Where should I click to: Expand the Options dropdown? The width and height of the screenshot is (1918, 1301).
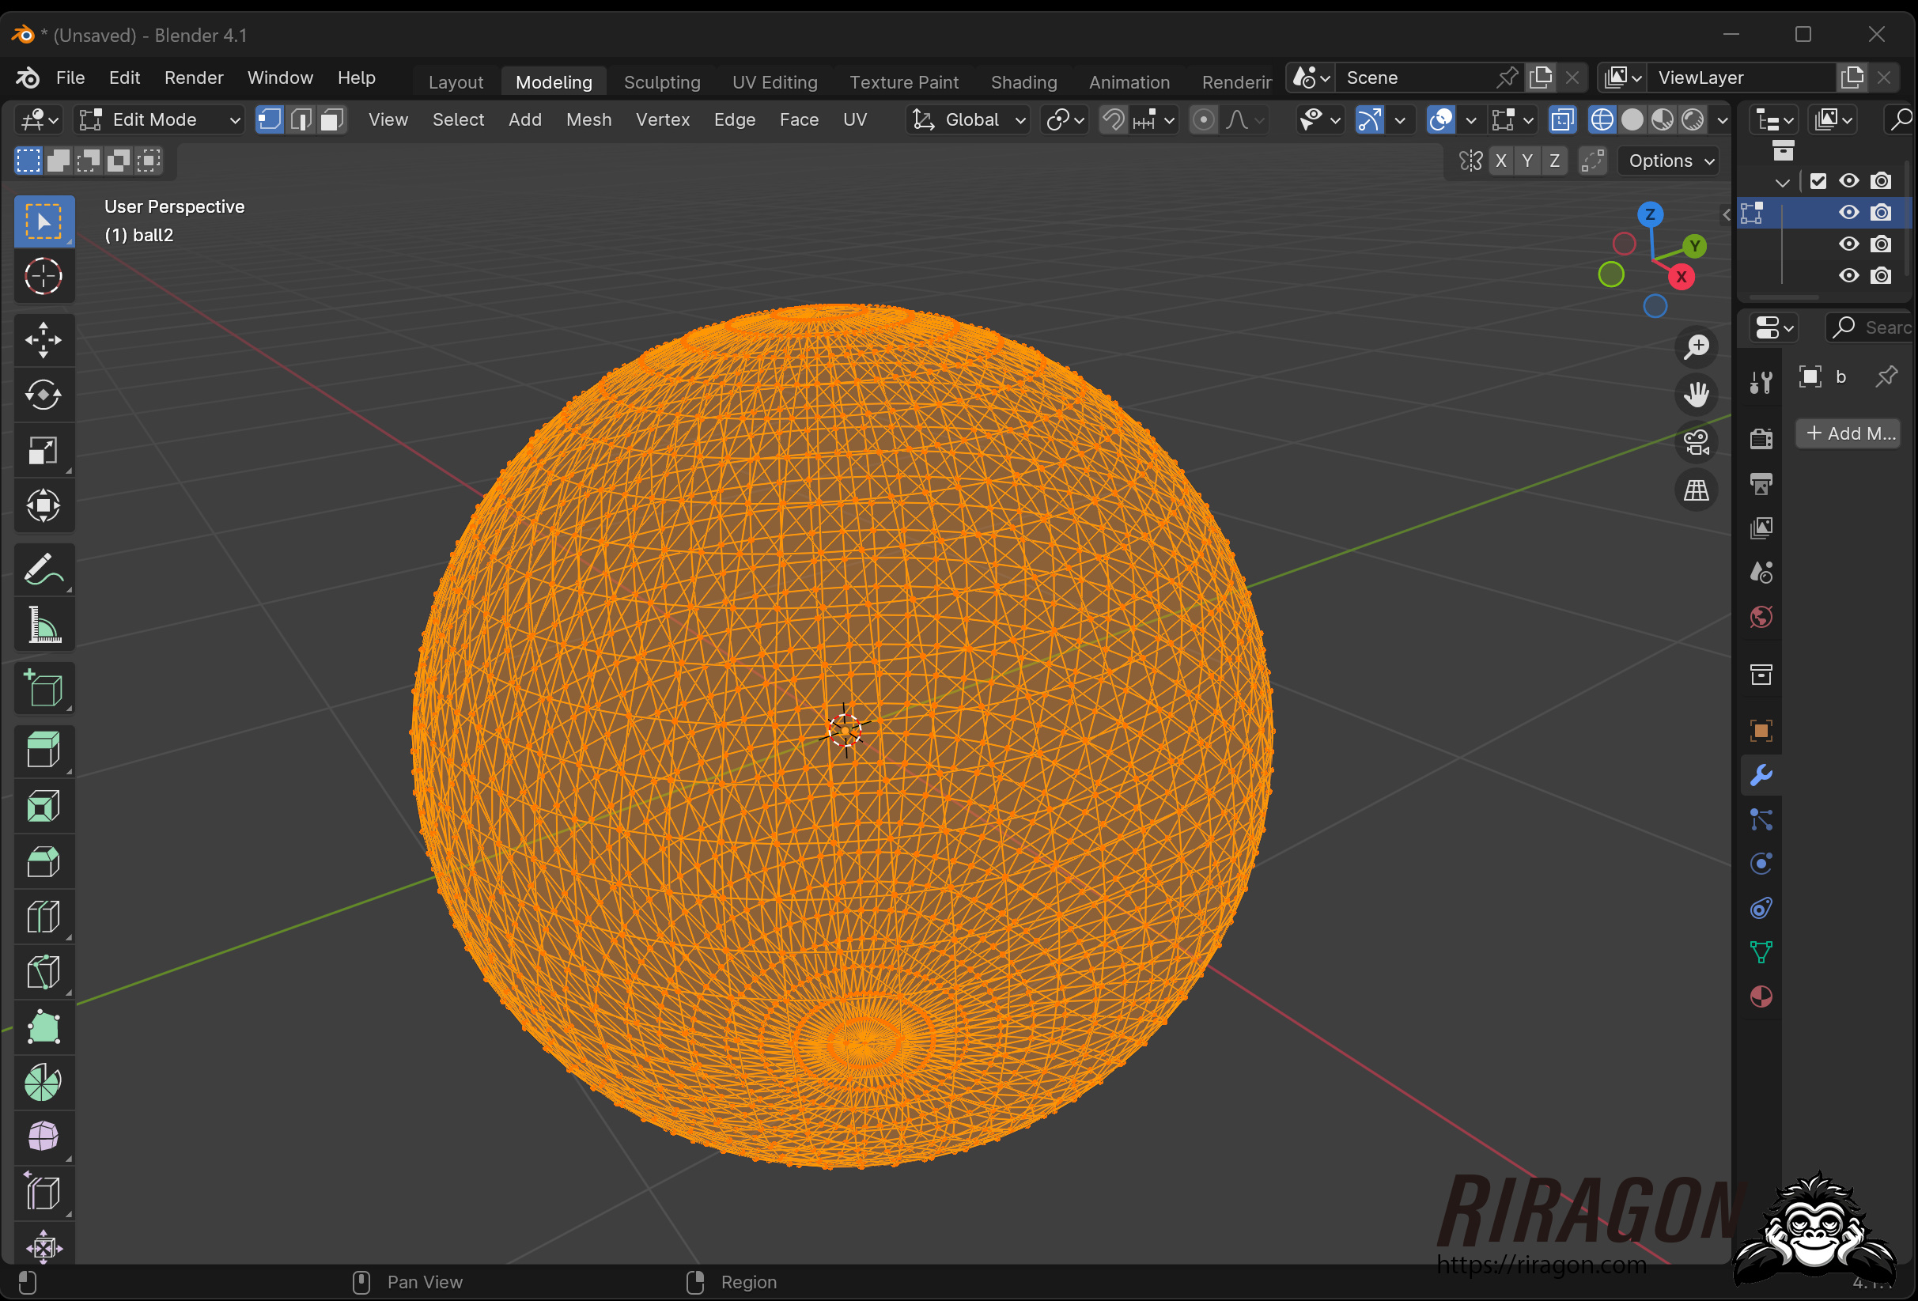(1670, 161)
